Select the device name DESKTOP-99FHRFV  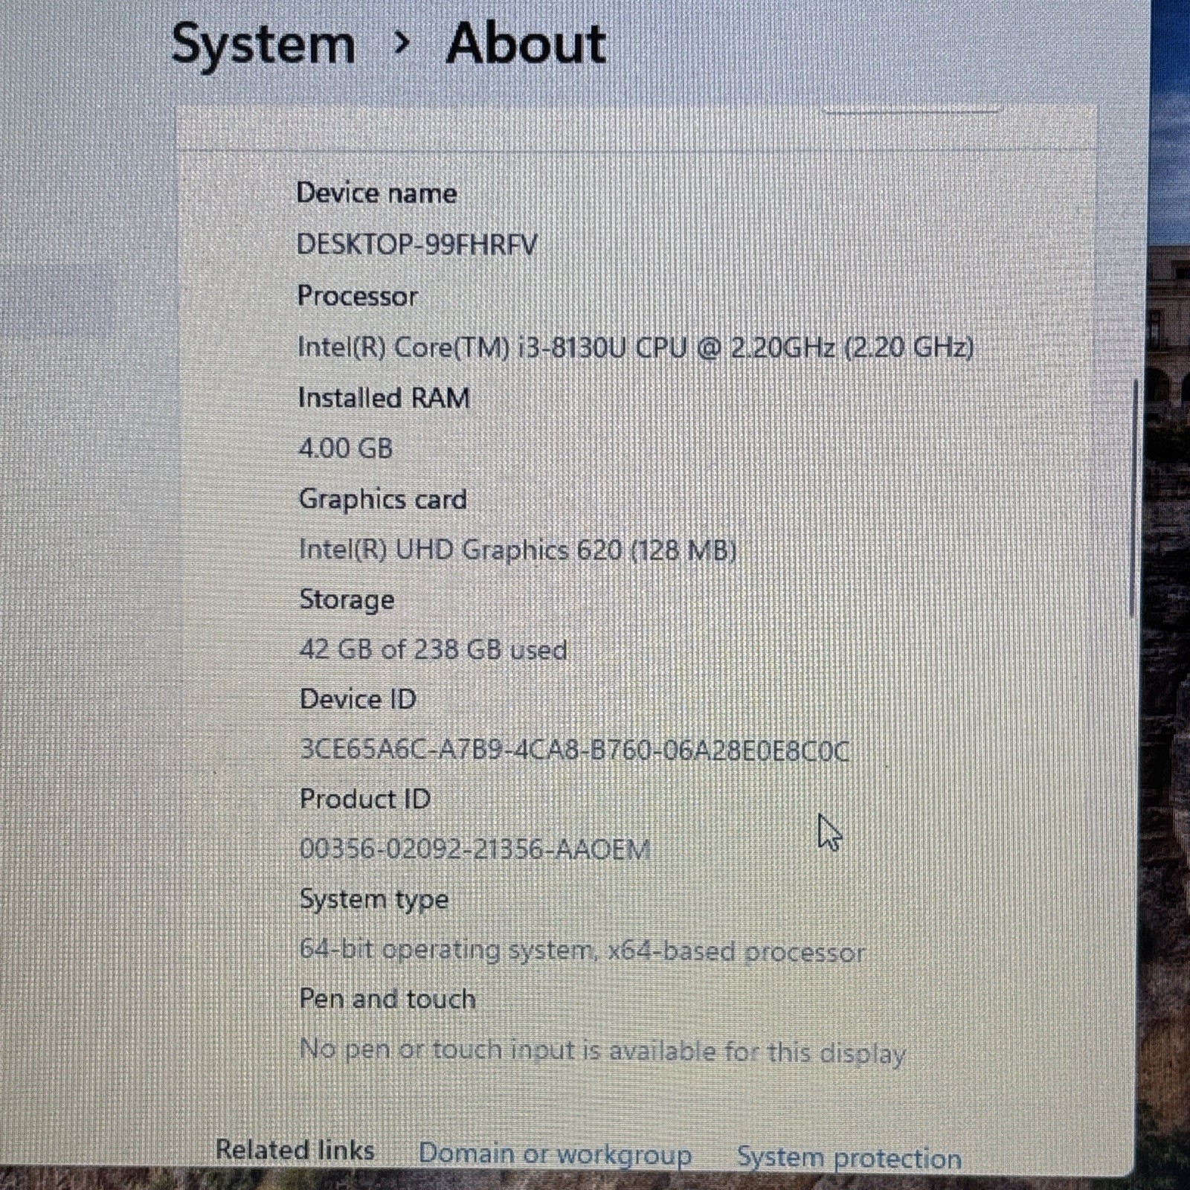(x=416, y=245)
